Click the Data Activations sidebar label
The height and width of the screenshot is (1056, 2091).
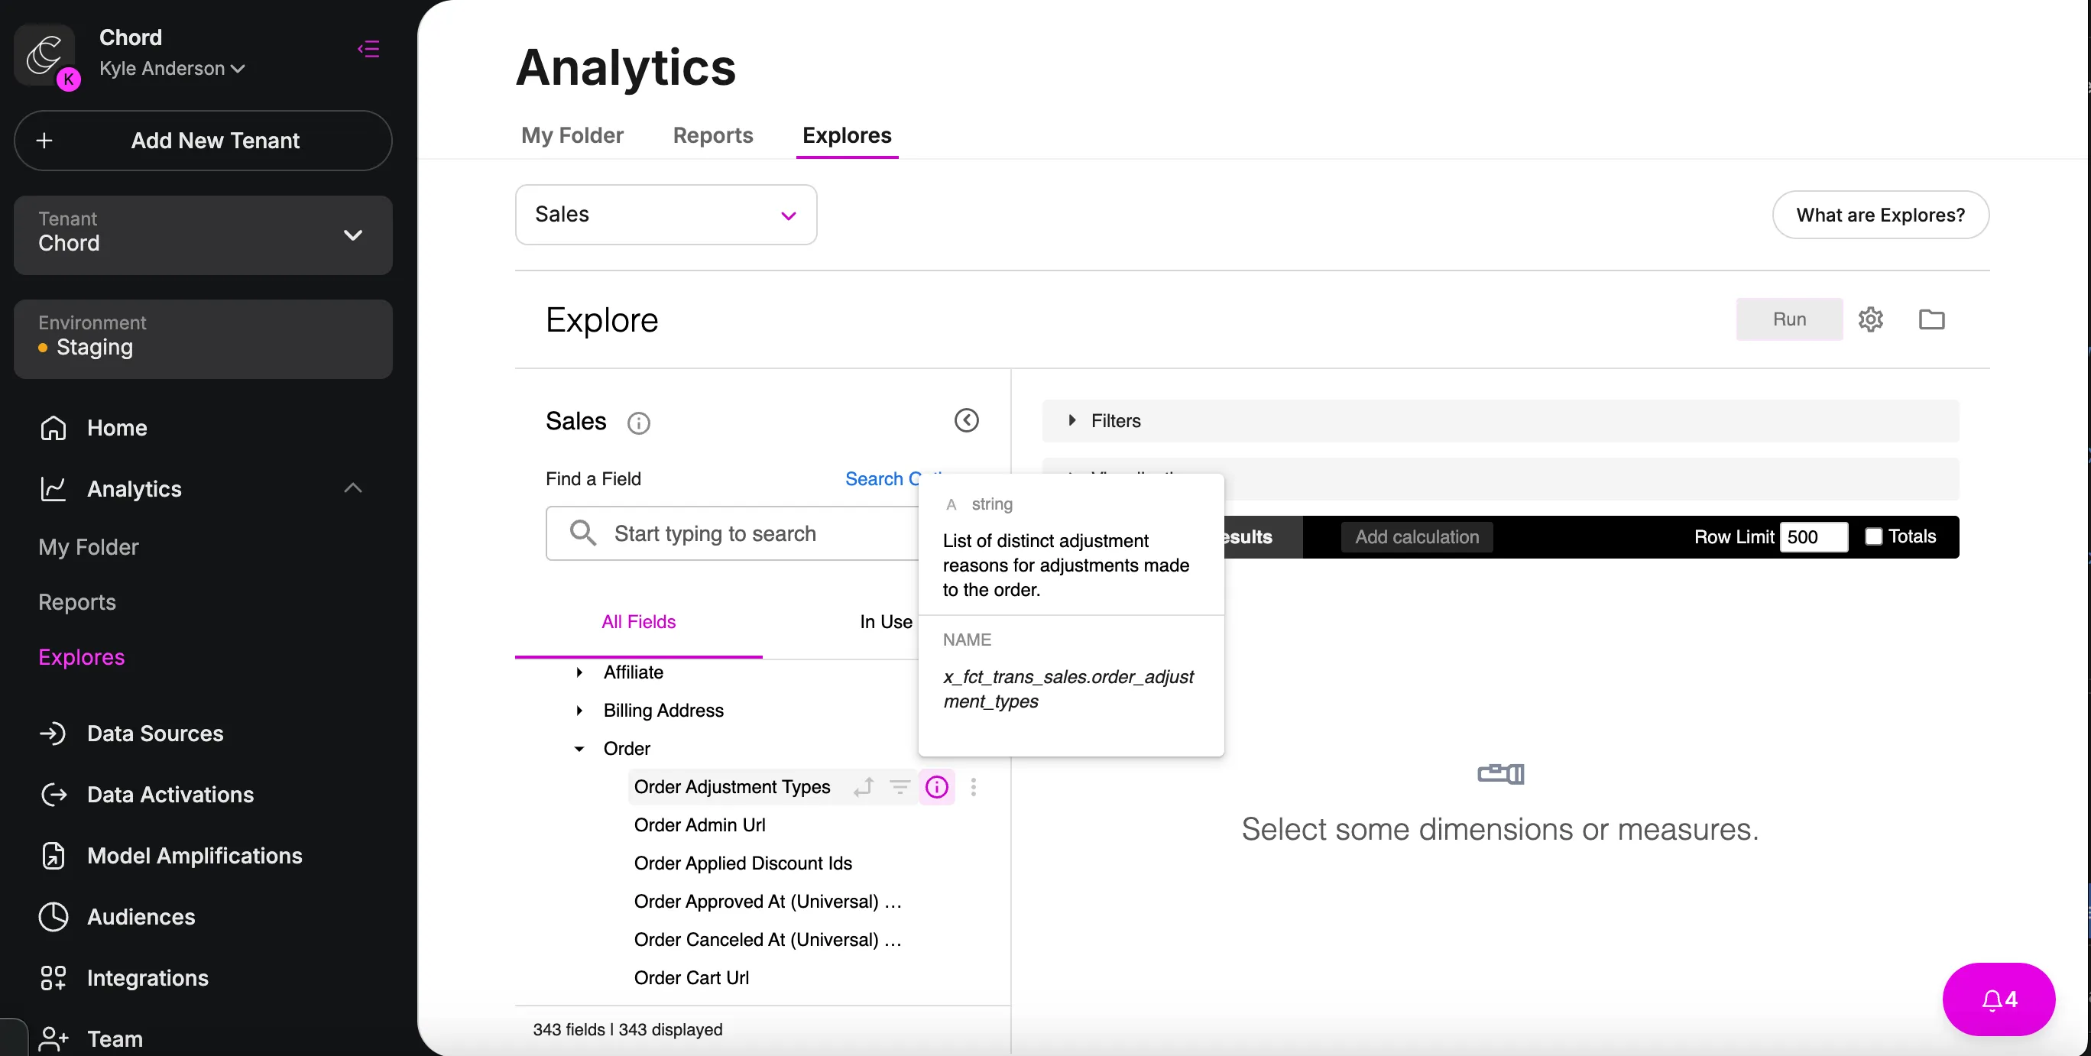[x=170, y=795]
